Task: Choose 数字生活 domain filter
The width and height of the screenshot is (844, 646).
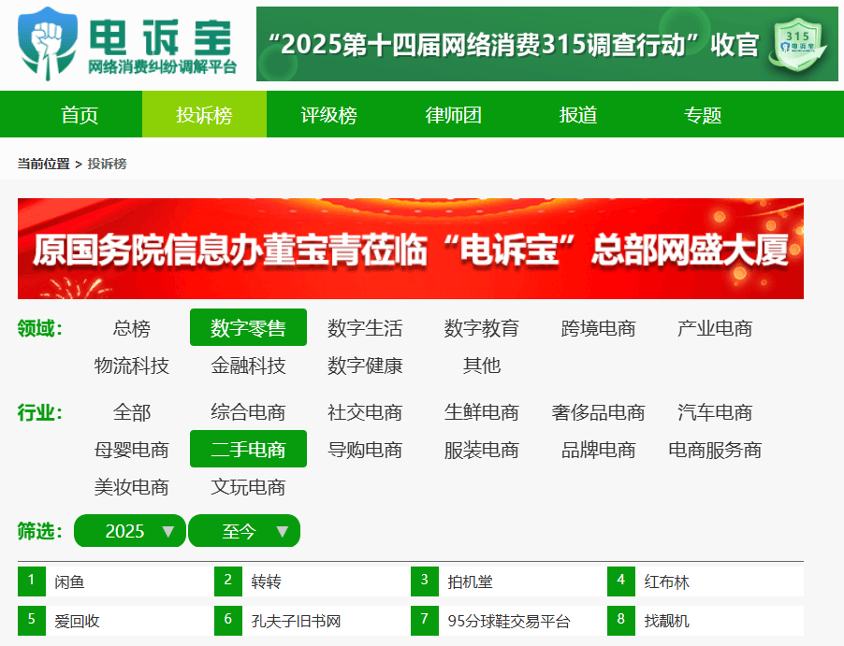Action: (365, 328)
